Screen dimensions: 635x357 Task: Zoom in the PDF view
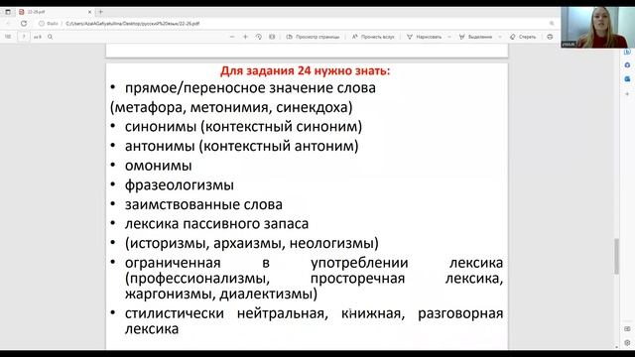[245, 37]
